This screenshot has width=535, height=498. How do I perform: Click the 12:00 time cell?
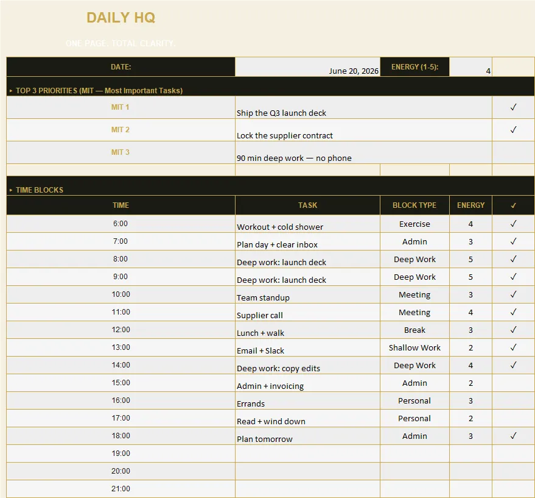point(121,330)
